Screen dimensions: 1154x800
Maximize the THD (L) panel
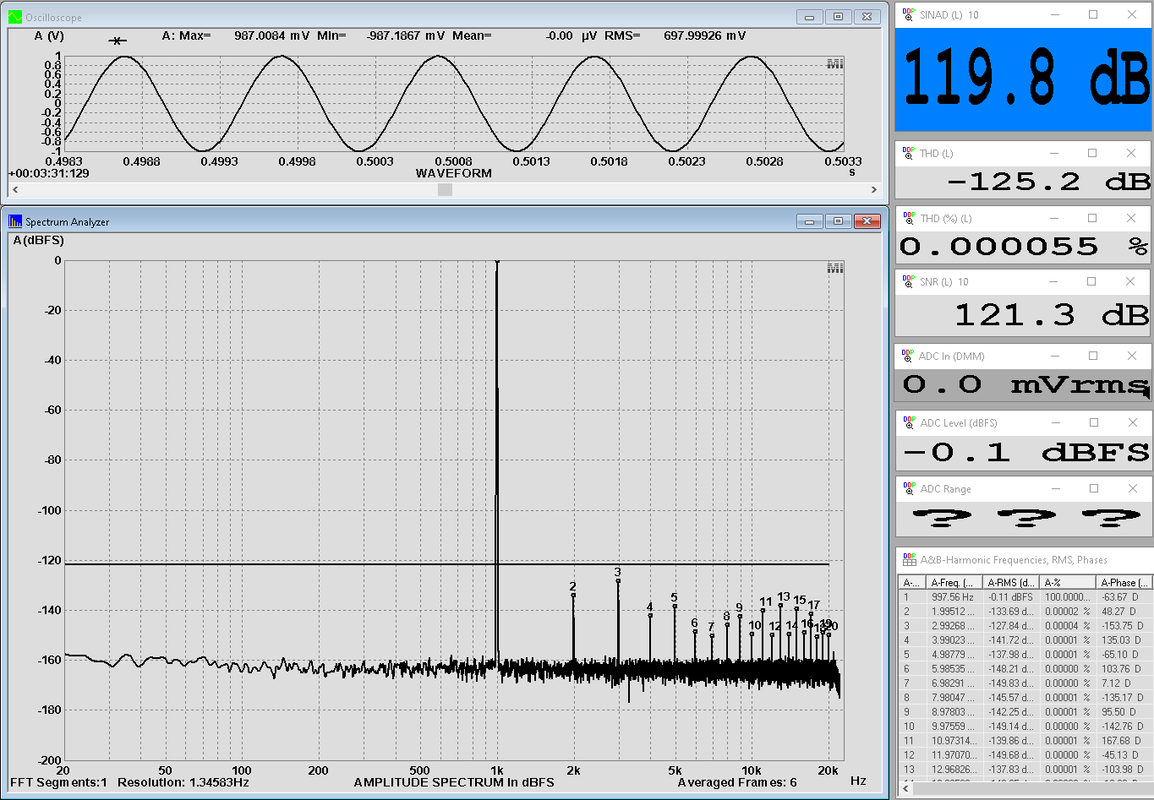coord(1092,153)
